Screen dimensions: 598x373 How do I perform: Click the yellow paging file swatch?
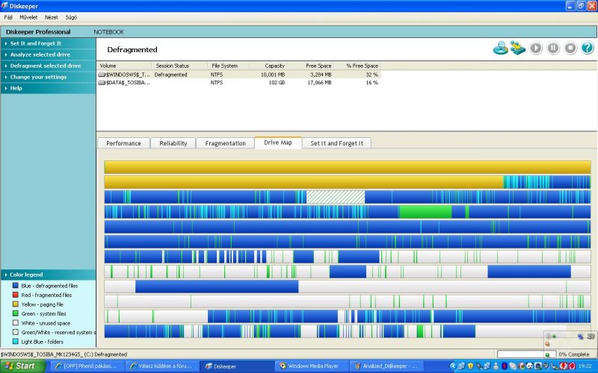pyautogui.click(x=15, y=304)
